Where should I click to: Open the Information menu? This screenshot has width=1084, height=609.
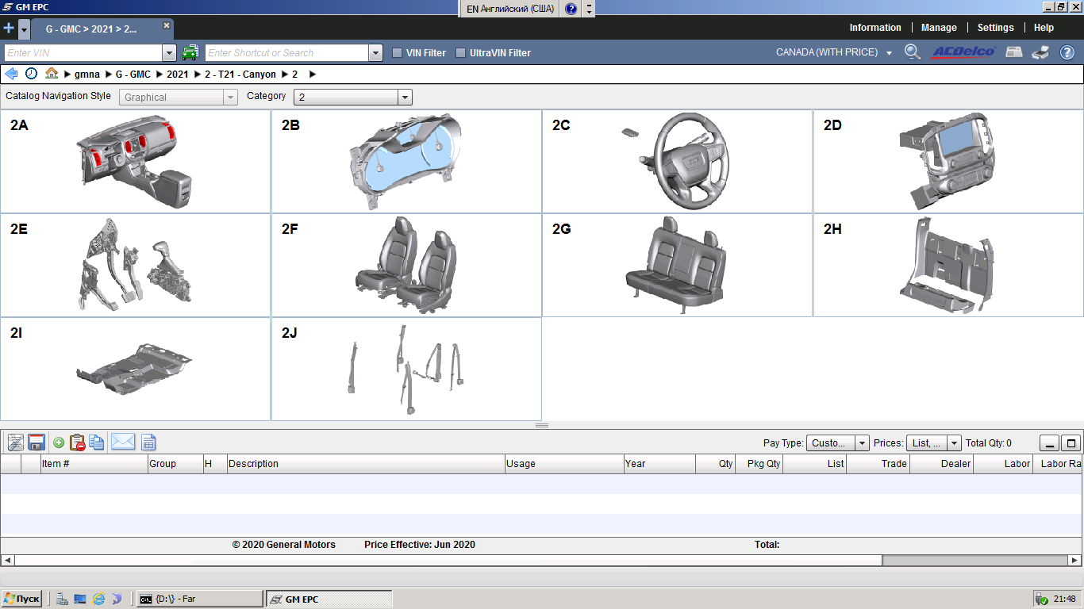[875, 28]
